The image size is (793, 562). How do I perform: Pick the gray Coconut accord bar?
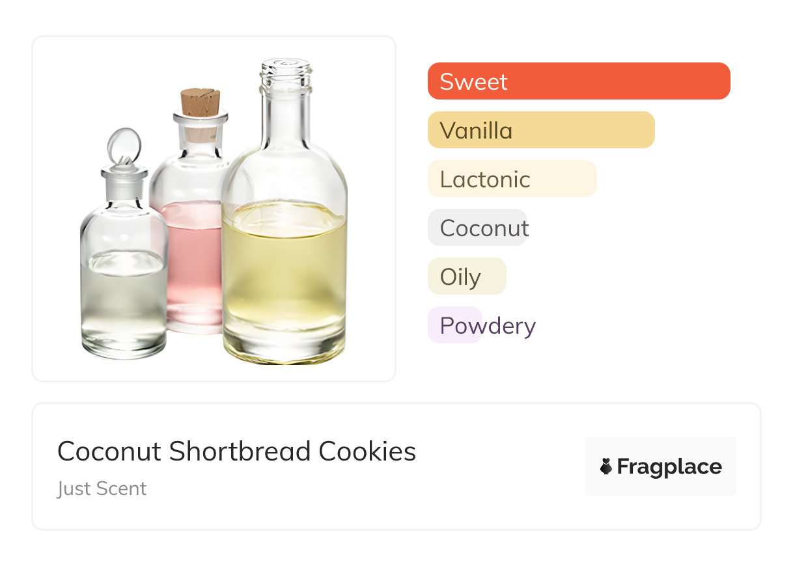coord(477,228)
